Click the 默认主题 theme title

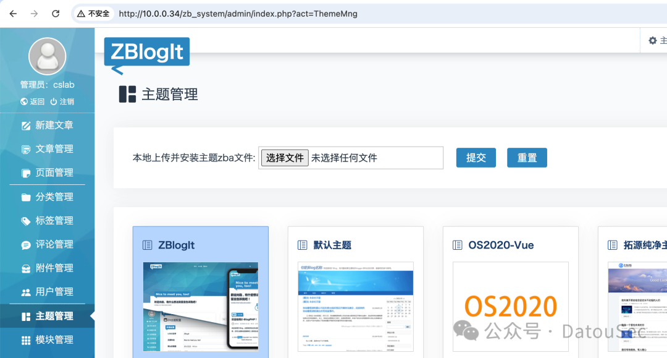[x=332, y=245]
